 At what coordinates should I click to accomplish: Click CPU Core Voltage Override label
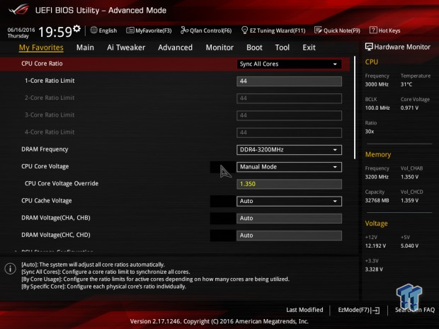tap(62, 183)
